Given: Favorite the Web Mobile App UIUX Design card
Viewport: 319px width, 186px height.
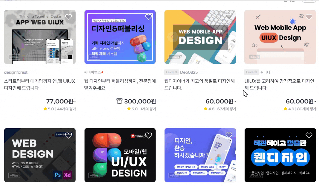Looking at the screenshot, I should 309,17.
